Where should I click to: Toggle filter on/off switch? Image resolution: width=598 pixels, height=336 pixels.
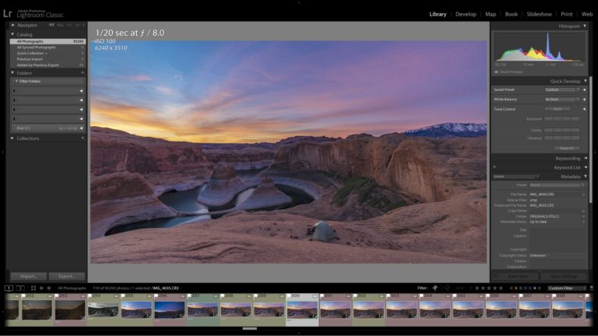coord(592,288)
